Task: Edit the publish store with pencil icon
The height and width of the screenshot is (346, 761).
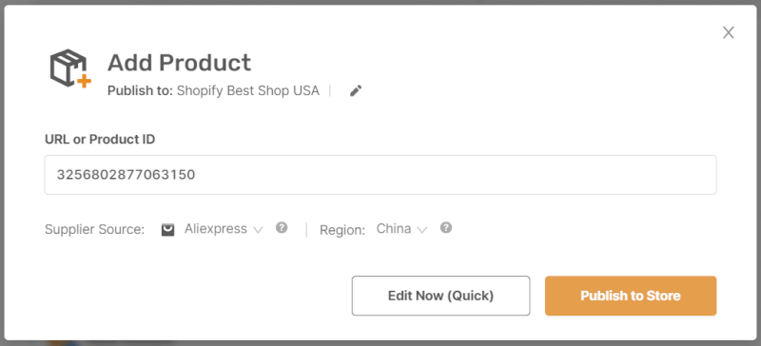Action: click(x=356, y=90)
